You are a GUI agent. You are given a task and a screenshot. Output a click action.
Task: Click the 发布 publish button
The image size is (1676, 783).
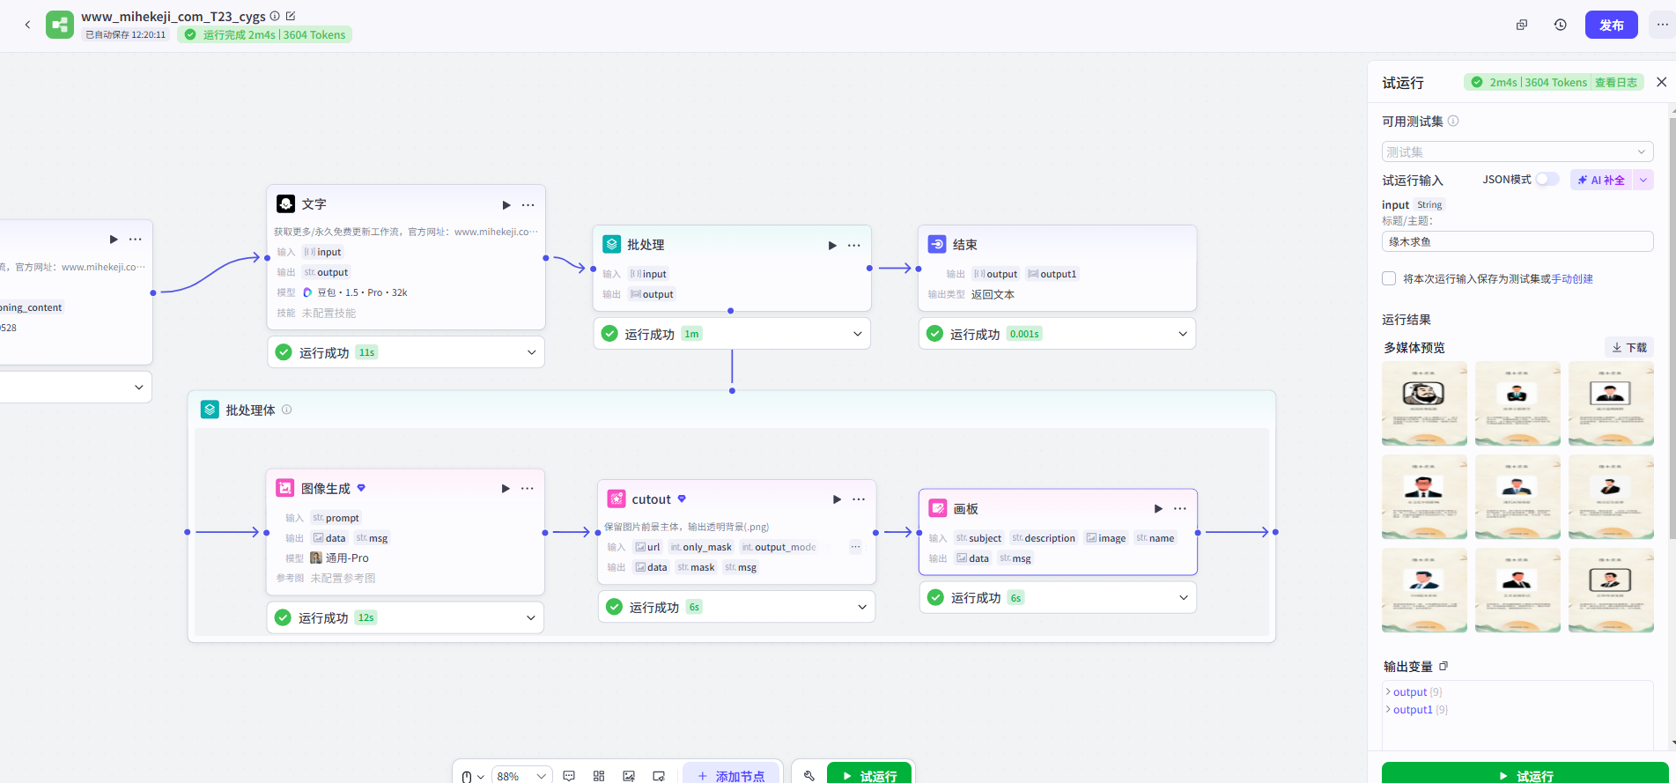(1611, 25)
